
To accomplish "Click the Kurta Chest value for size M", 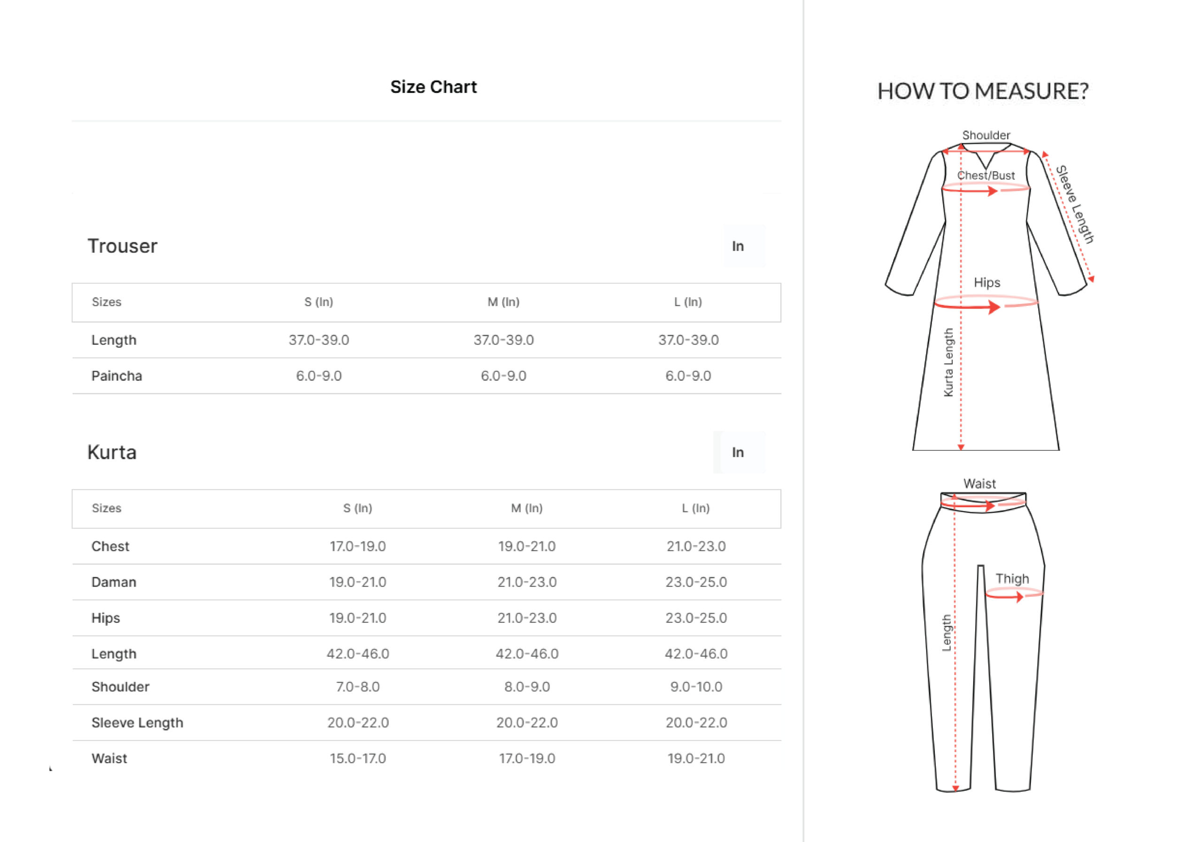I will click(527, 546).
